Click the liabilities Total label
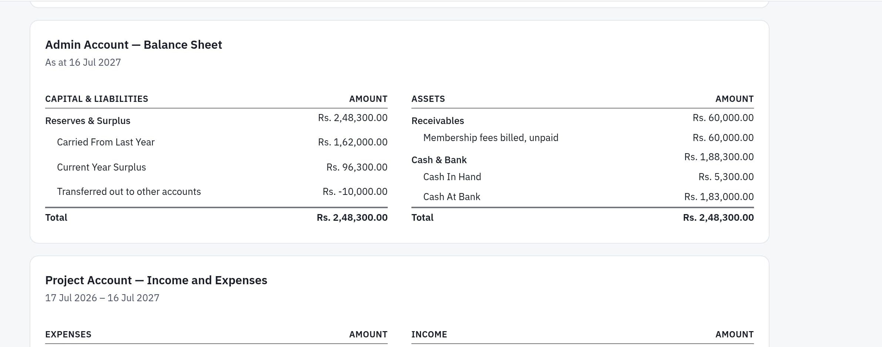Screen dimensions: 882x347 coord(56,217)
